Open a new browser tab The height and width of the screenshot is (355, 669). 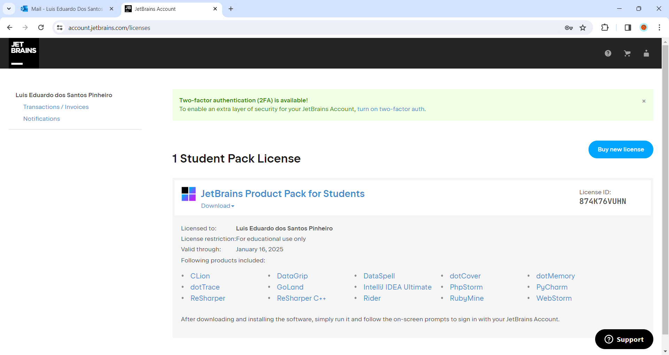coord(231,9)
